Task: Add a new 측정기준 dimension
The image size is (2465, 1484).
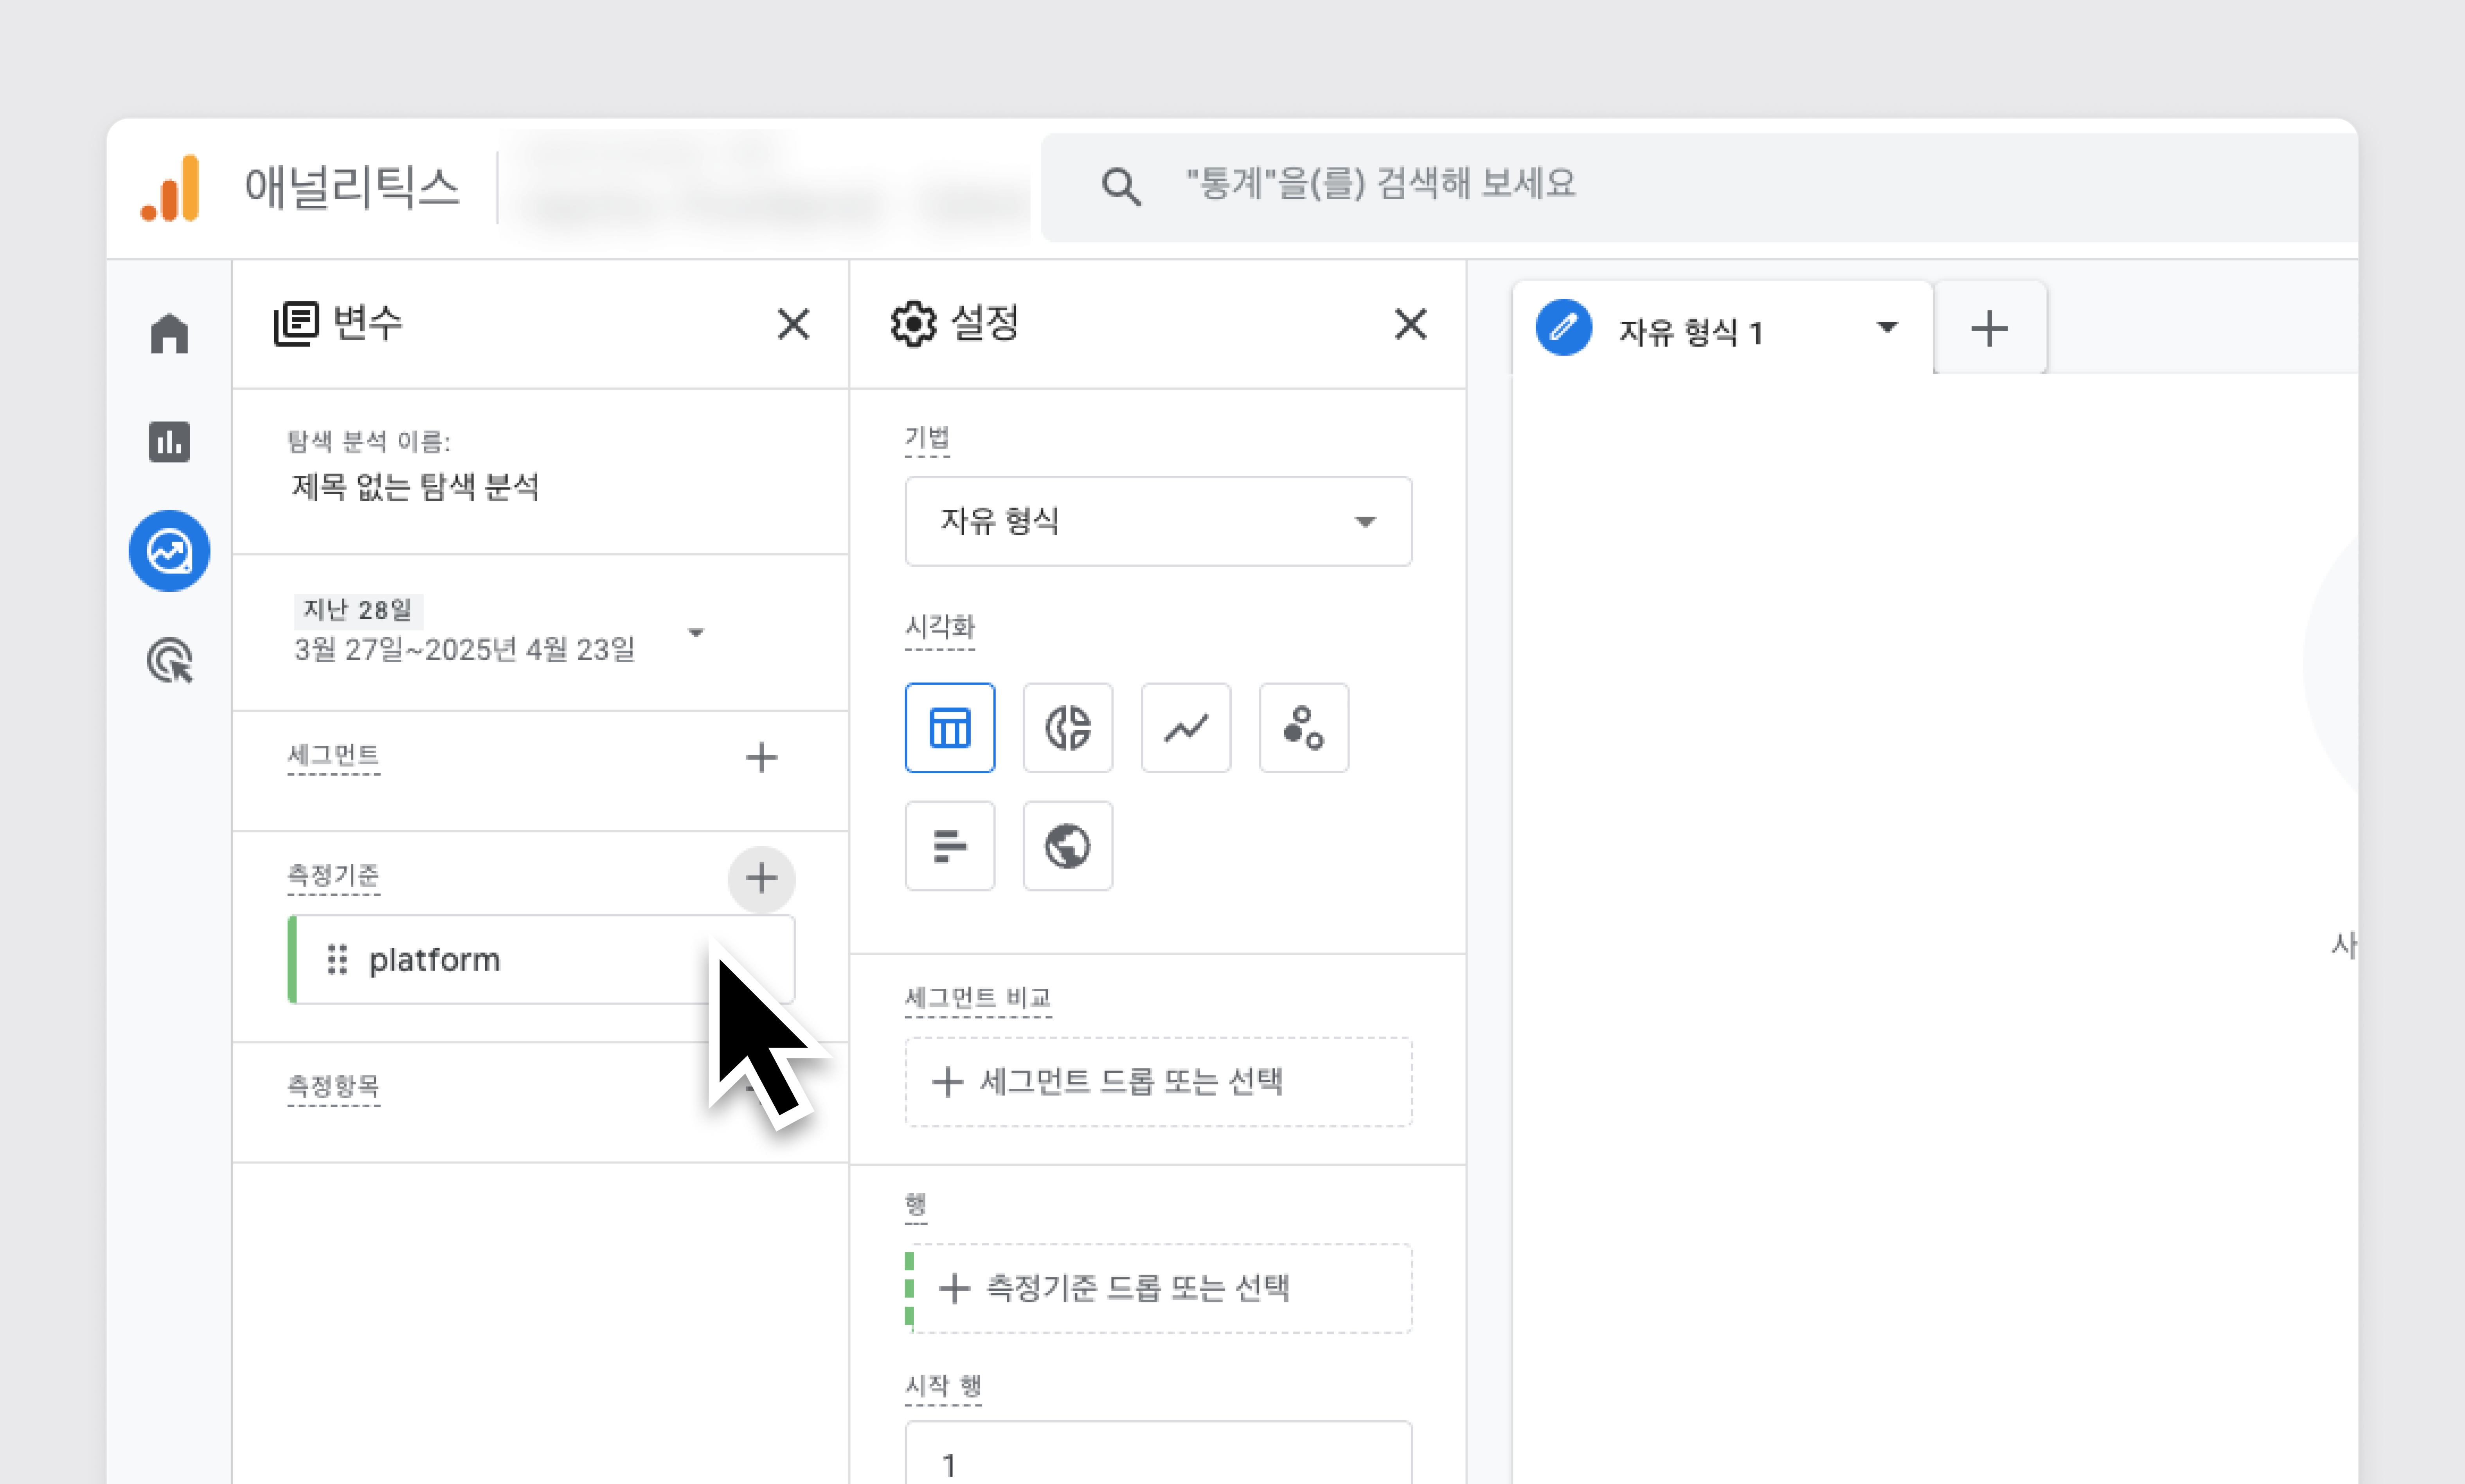Action: click(762, 879)
